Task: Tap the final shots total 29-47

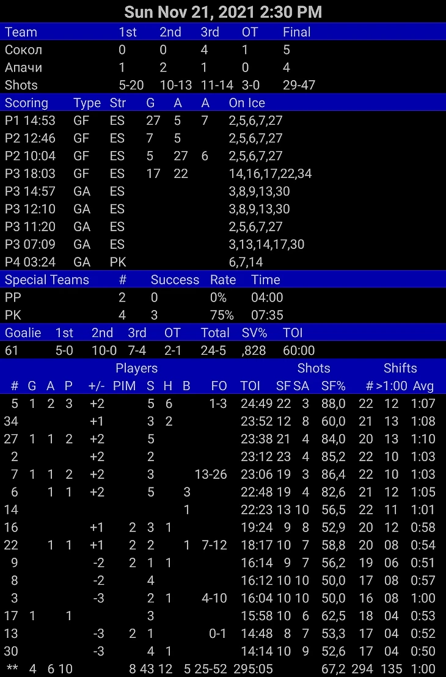Action: coord(299,86)
